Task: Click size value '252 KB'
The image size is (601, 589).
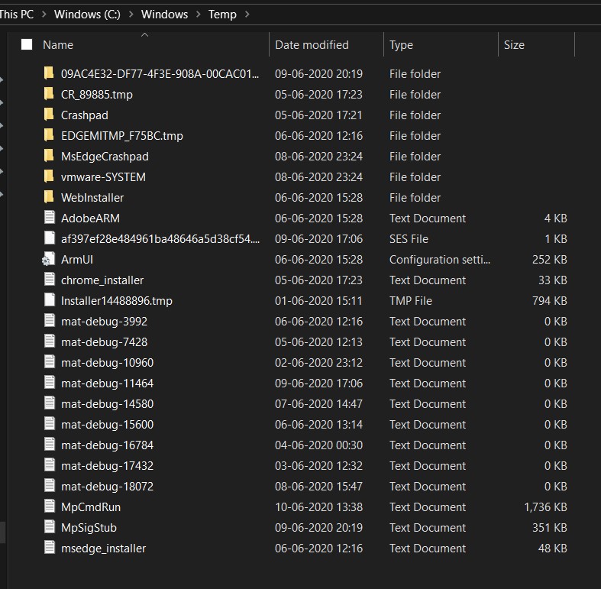Action: 550,260
